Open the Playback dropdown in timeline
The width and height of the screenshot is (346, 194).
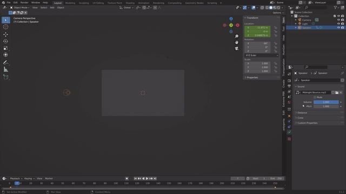point(16,178)
